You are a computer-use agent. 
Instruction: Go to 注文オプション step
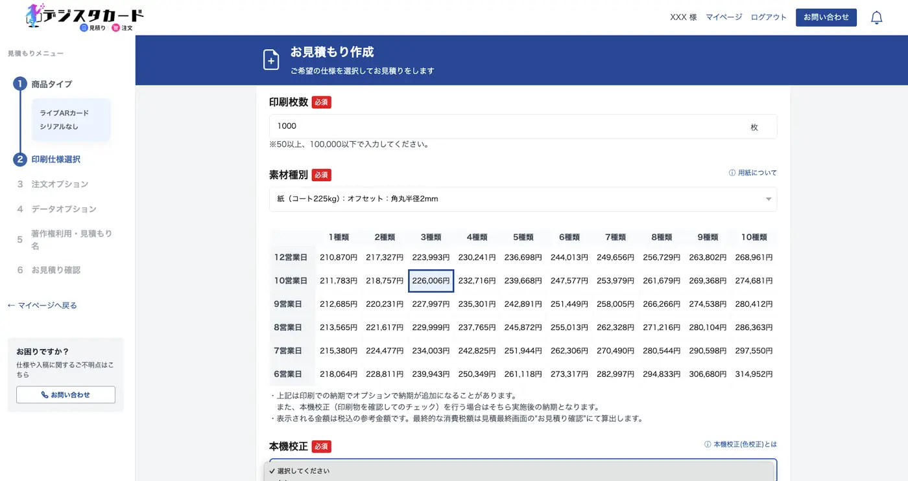60,184
